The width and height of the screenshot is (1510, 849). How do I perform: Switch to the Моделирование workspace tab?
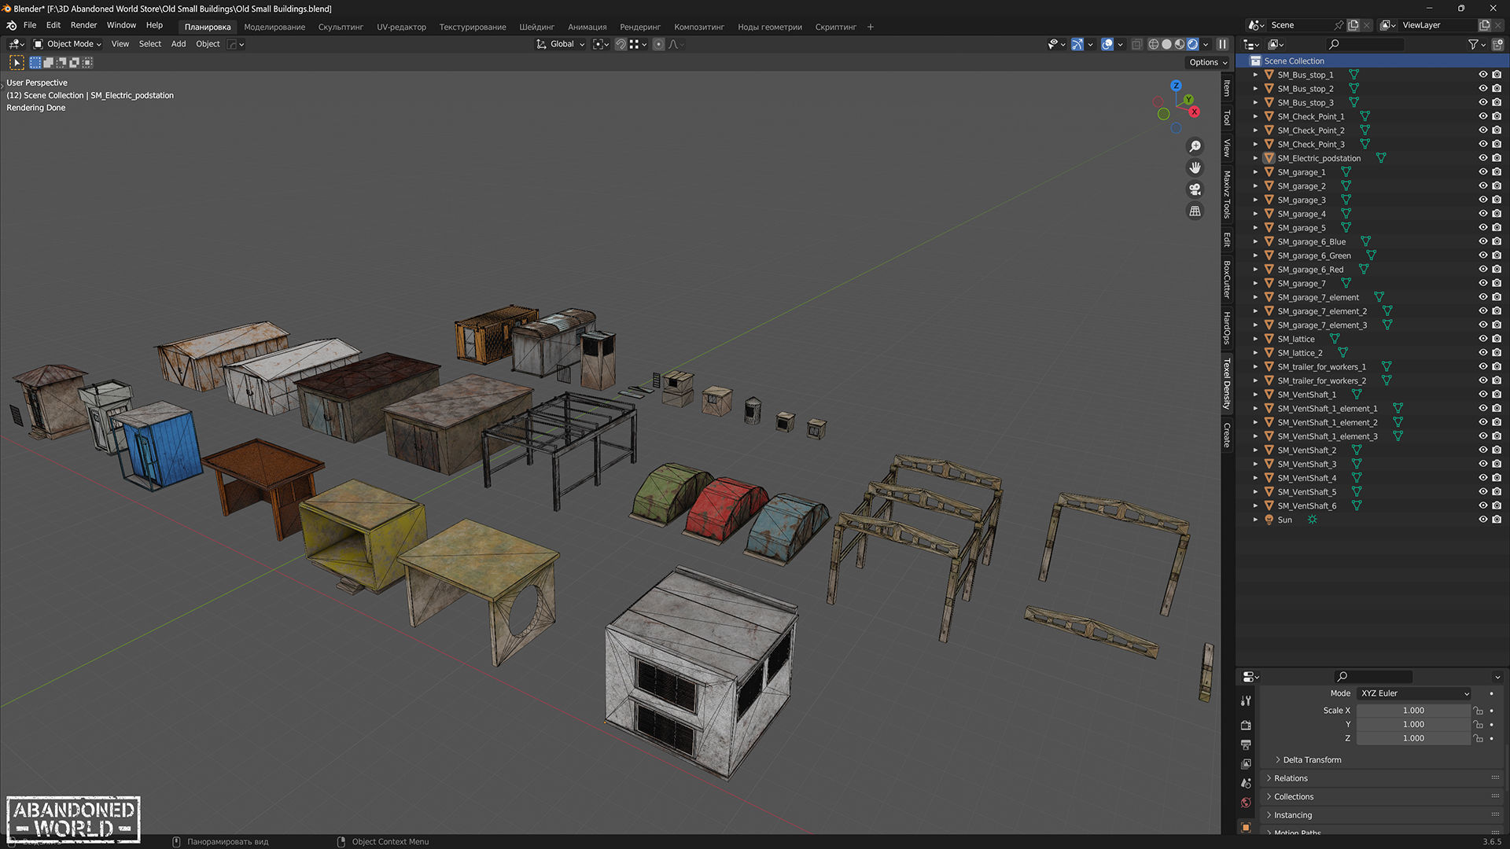click(274, 27)
